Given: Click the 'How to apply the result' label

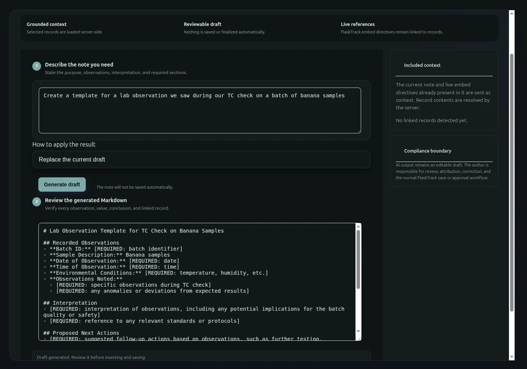Looking at the screenshot, I should [x=64, y=144].
